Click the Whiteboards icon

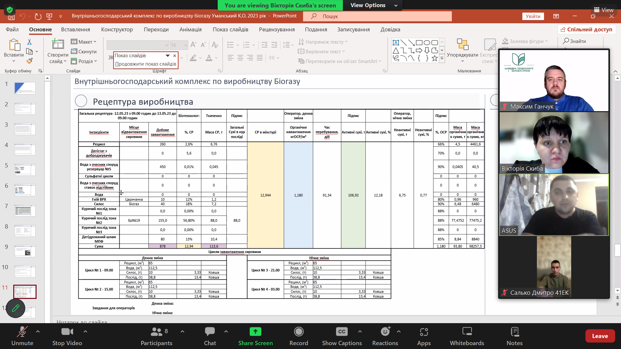[467, 332]
